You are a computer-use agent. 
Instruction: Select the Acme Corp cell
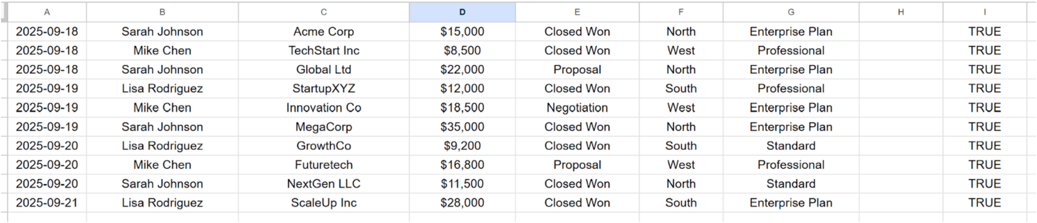click(323, 32)
